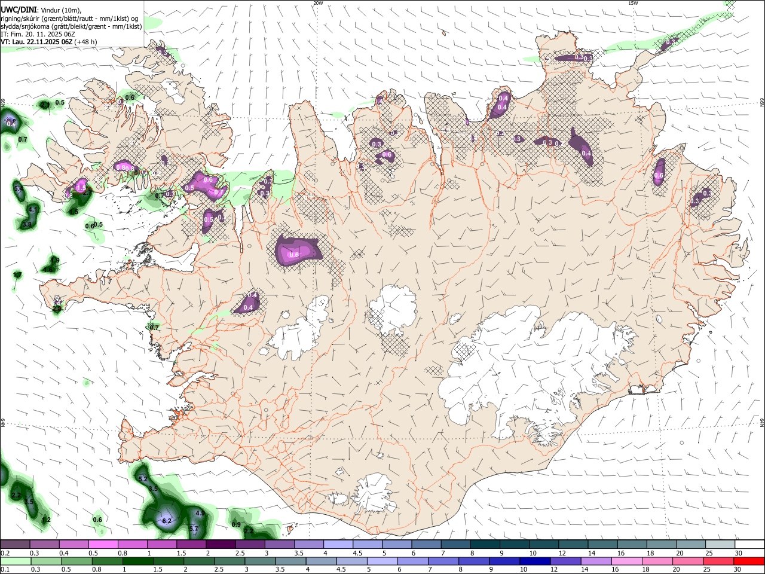Select the pale grey upper swatch between 25 and 30
Image resolution: width=765 pixels, height=574 pixels.
coord(720,545)
